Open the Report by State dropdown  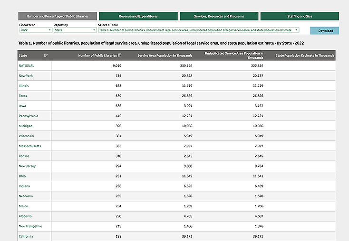75,30
